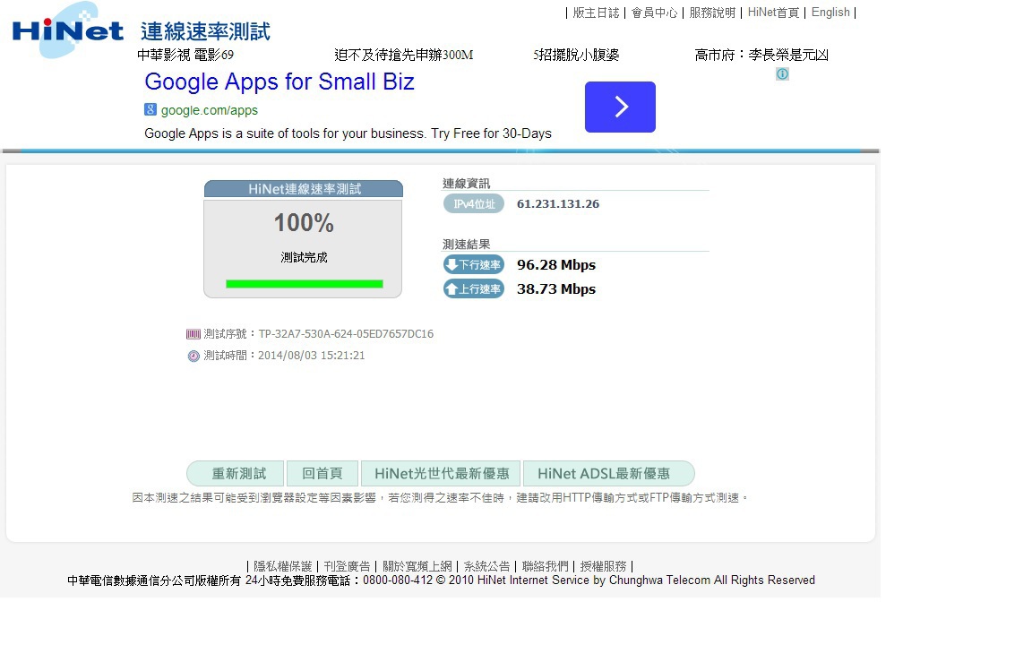Open the 授權服務 footer link
This screenshot has height=645, width=1032.
click(x=603, y=566)
